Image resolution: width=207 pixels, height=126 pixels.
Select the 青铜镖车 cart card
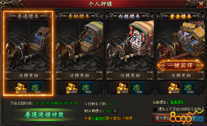click(79, 53)
